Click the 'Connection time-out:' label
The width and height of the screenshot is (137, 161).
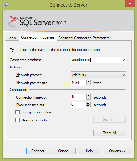(x=32, y=97)
